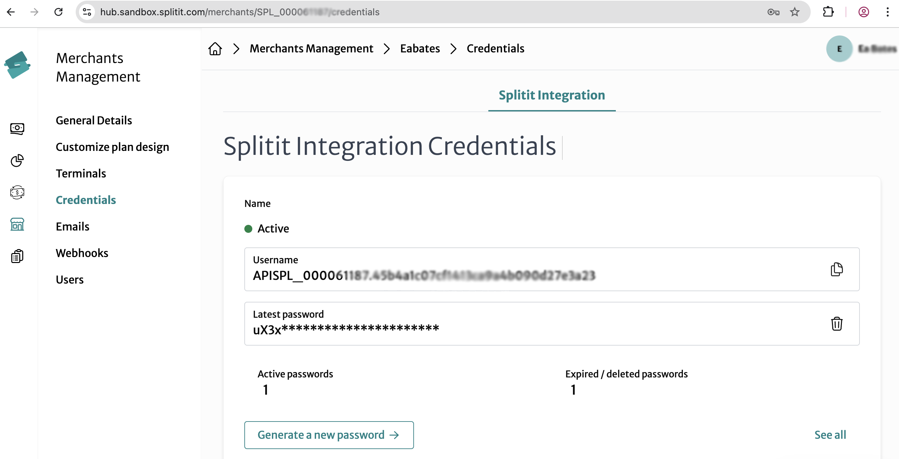Open Emails in the side menu
Viewport: 899px width, 459px height.
[73, 227]
